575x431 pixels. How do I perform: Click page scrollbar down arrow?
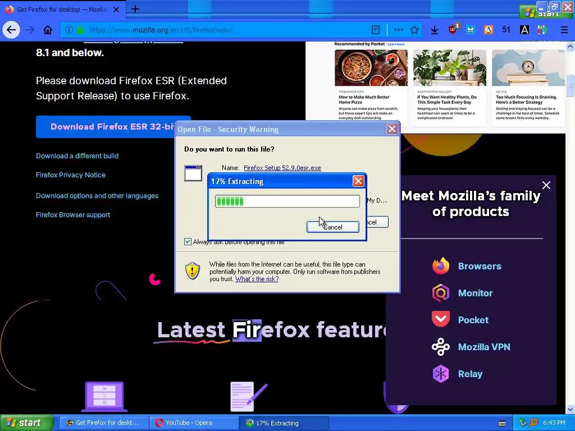click(571, 409)
